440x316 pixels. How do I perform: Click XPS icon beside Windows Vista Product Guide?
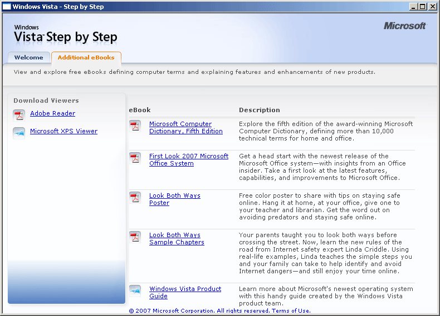point(135,290)
